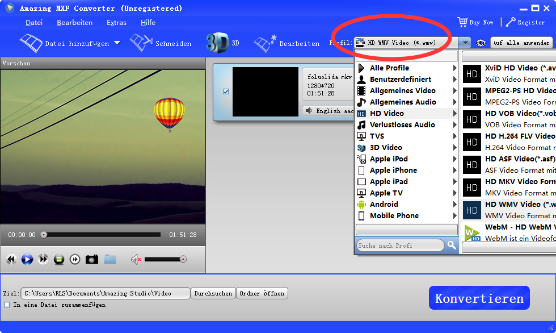Select WebM HD WebM Video entry
The width and height of the screenshot is (556, 333).
509,232
